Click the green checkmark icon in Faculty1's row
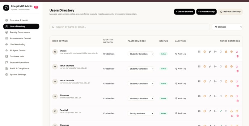Viewport: 249px width, 126px height. tap(221, 111)
